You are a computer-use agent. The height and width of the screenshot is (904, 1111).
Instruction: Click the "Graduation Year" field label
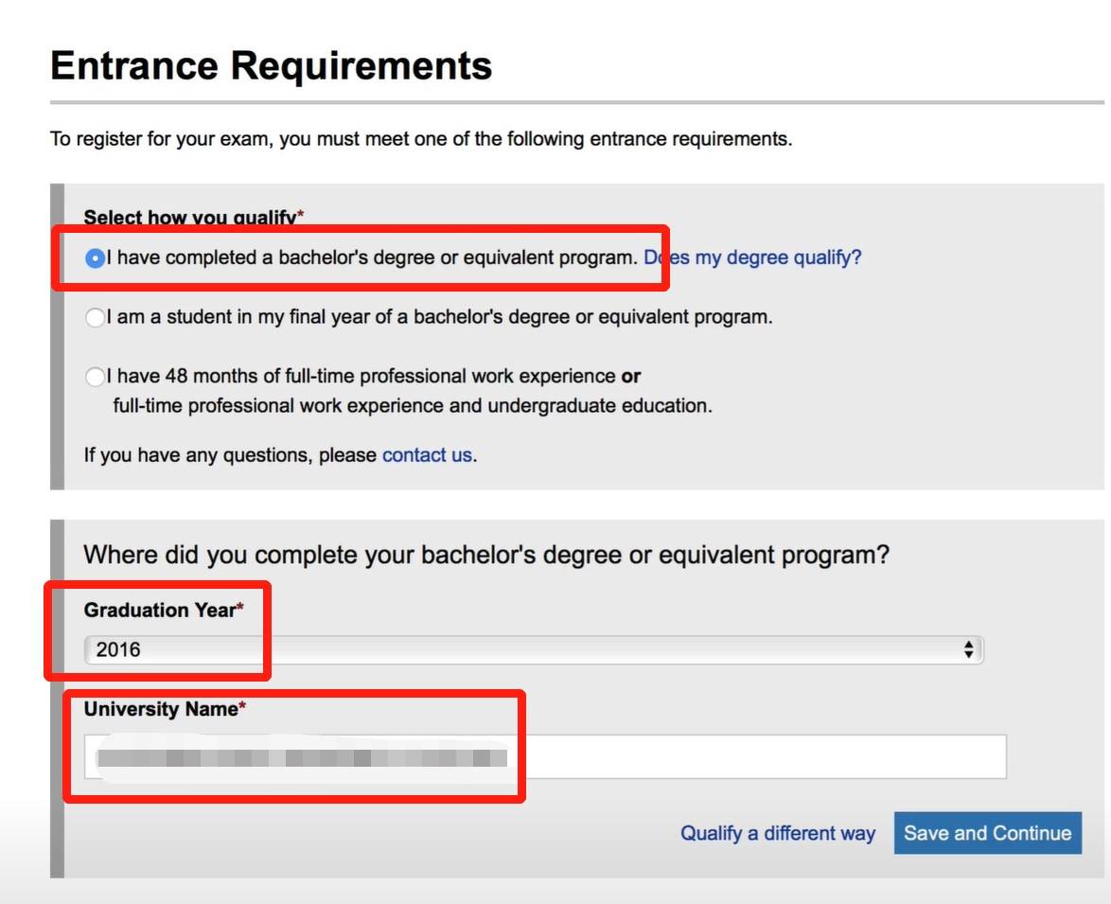pyautogui.click(x=159, y=611)
